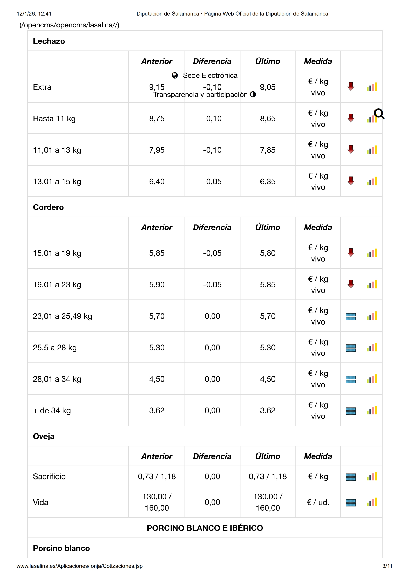This screenshot has height=579, width=409.
Task: Click red down arrow for 19,01 a 23 kg
Action: 351,284
